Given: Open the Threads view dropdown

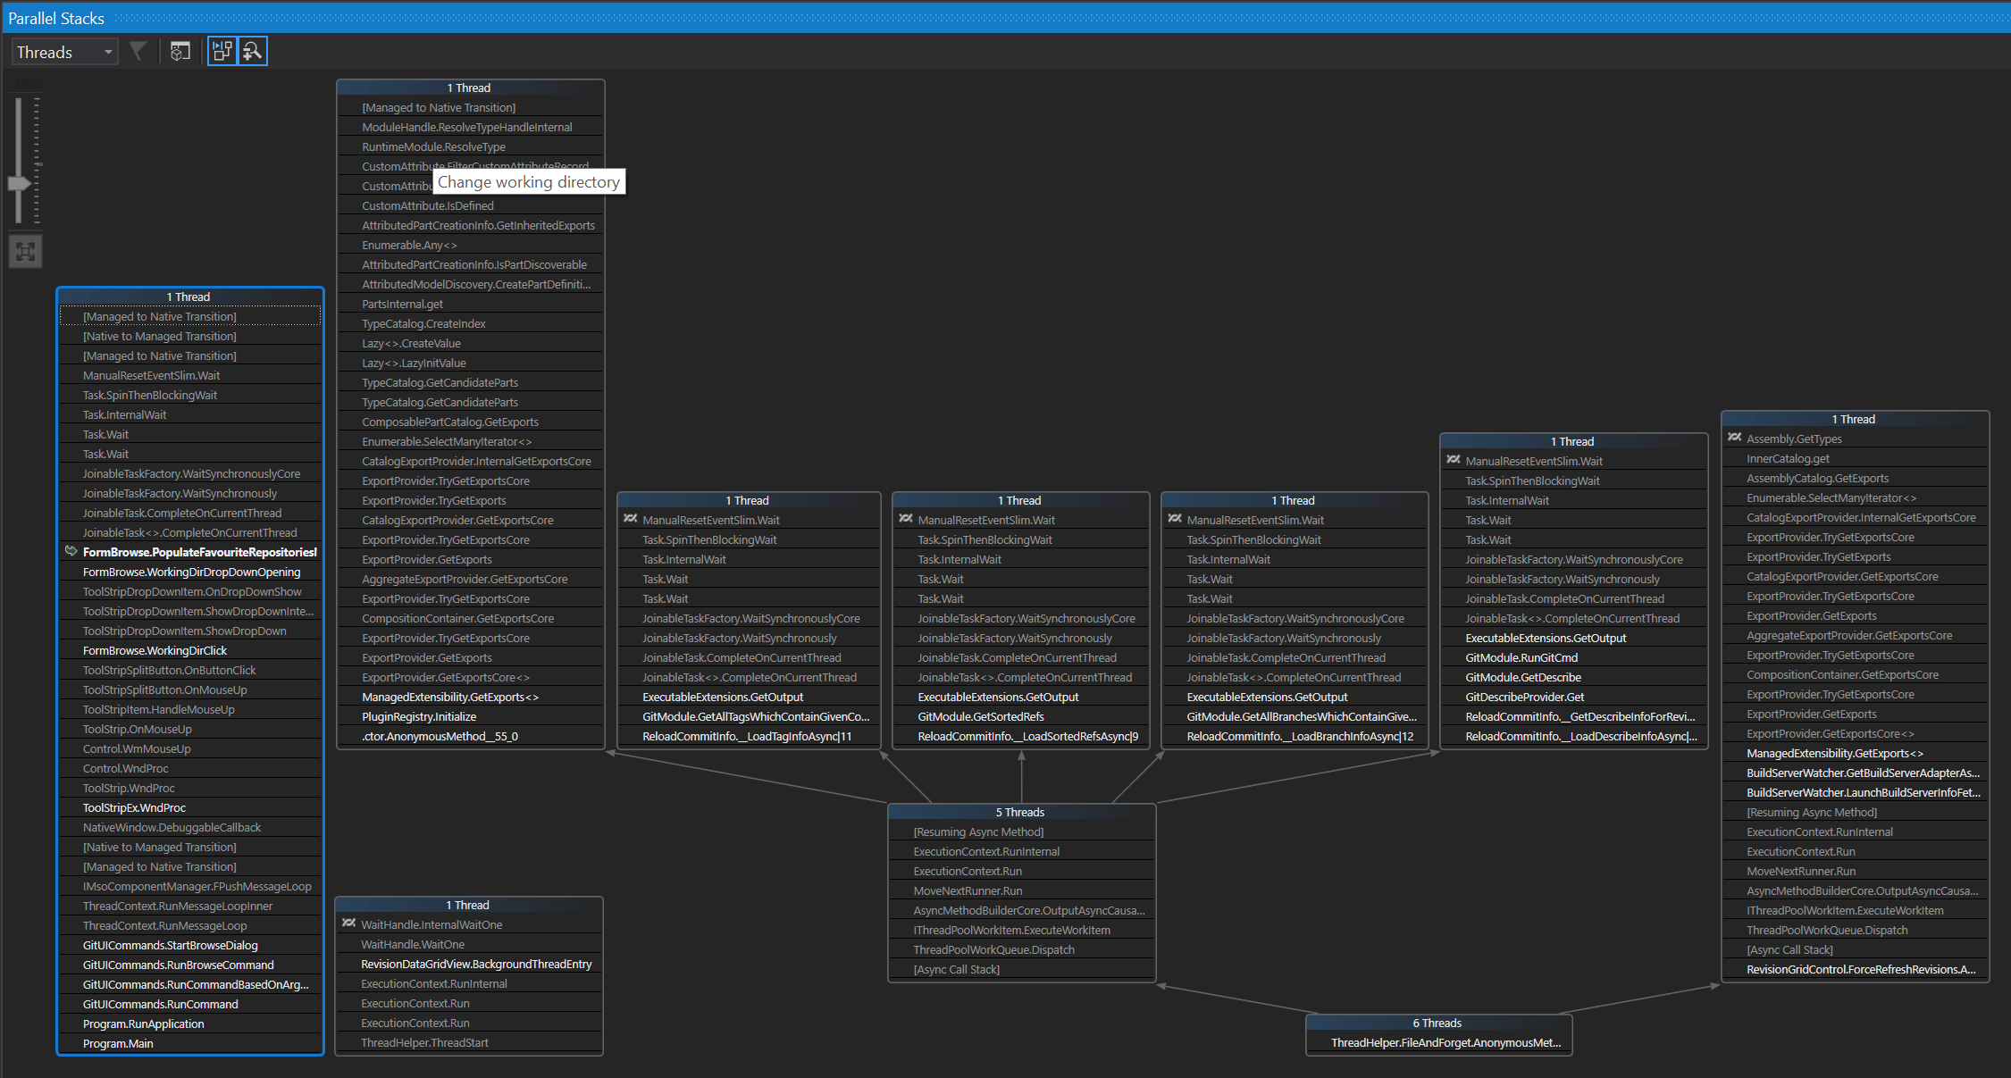Looking at the screenshot, I should [x=65, y=52].
